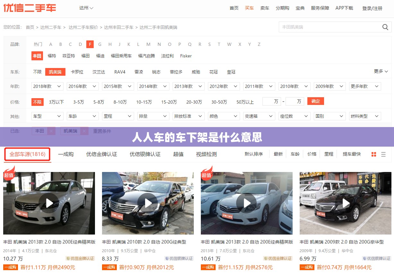Open the 变速箱 filter dropdown

[259, 116]
